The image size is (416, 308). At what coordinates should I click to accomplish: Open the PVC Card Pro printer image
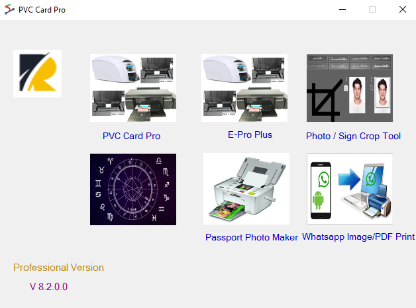(x=133, y=88)
